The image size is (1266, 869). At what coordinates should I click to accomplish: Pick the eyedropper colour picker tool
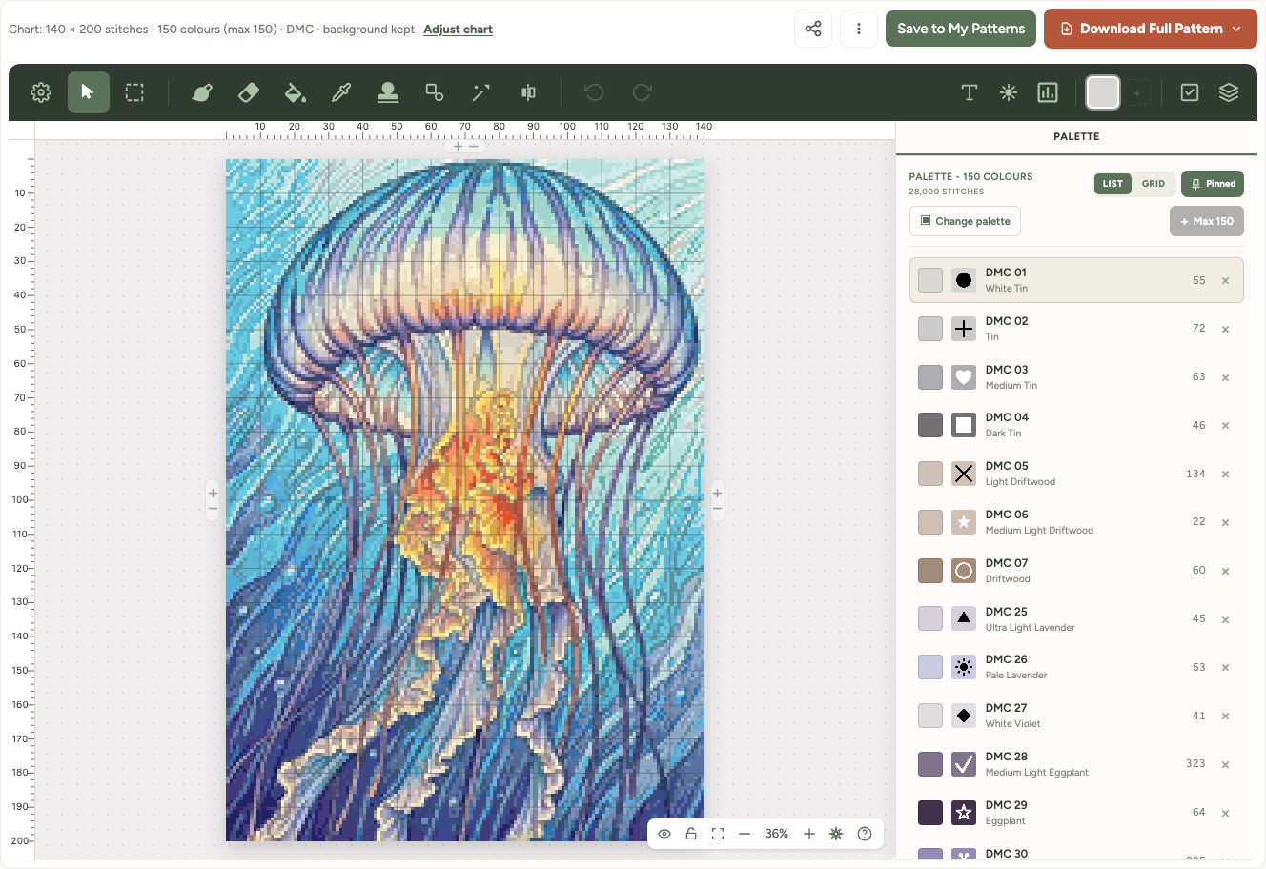(341, 92)
